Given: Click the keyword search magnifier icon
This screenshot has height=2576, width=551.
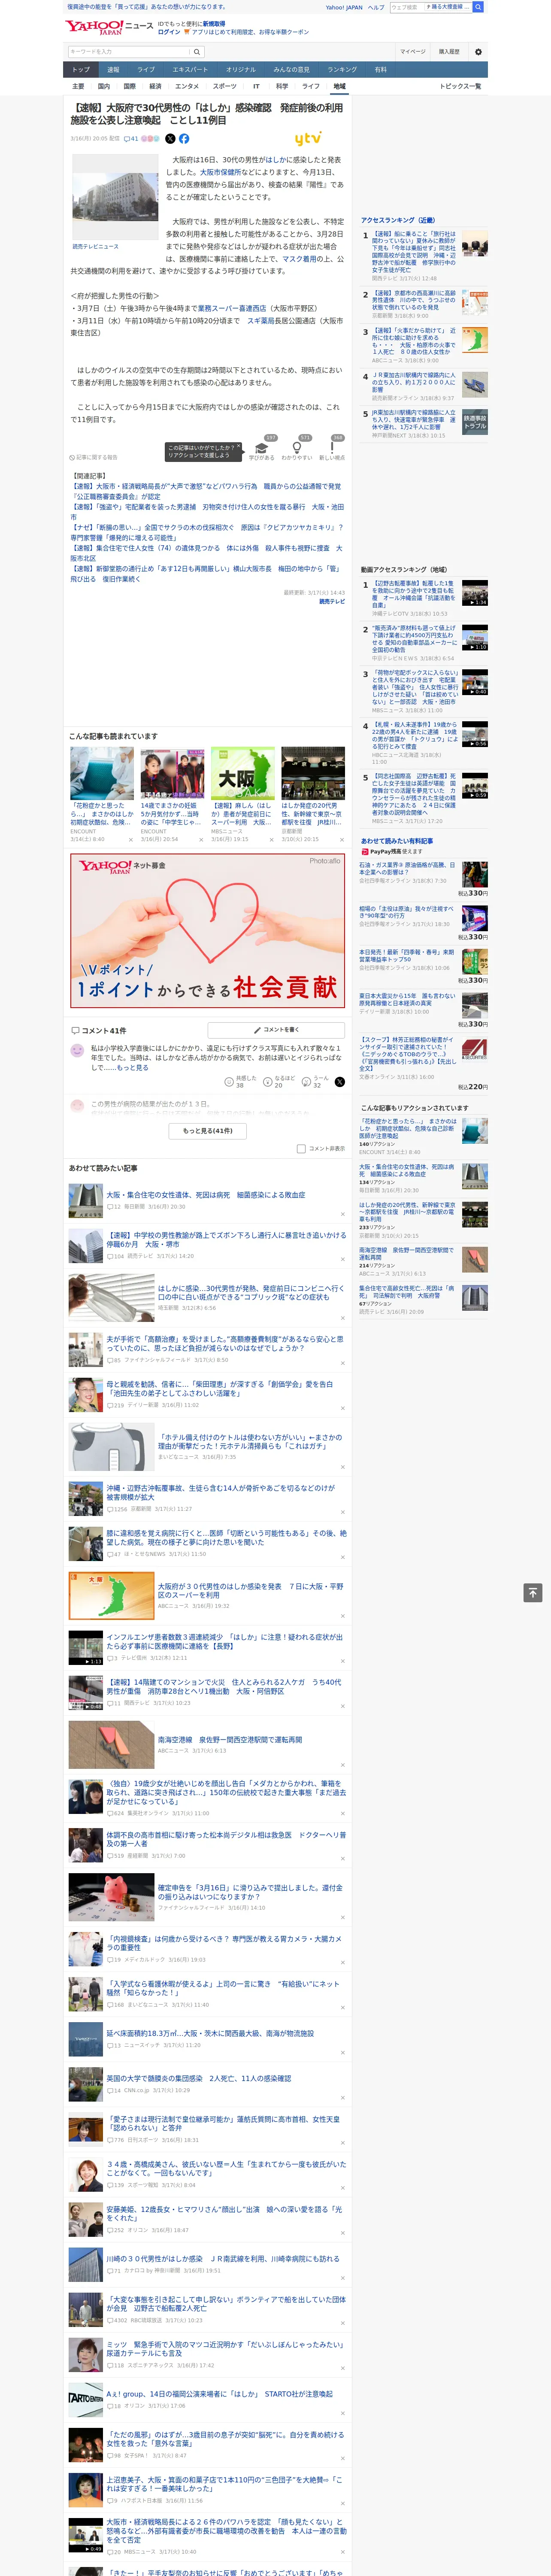Looking at the screenshot, I should click(197, 51).
